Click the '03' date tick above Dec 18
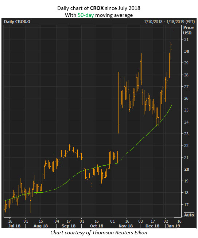 (140, 221)
